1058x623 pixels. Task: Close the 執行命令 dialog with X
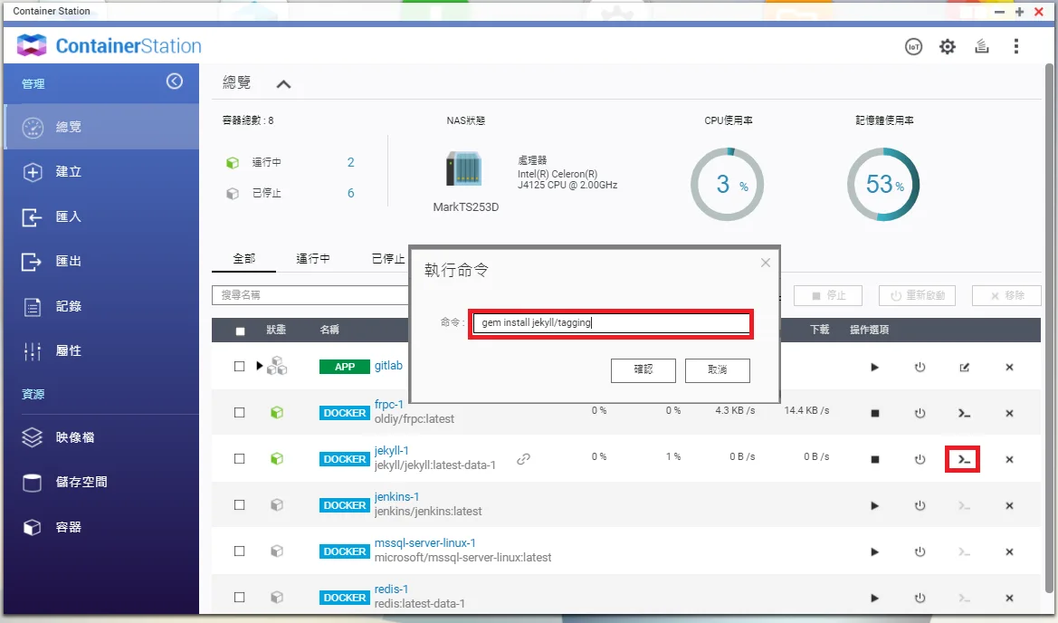(765, 263)
